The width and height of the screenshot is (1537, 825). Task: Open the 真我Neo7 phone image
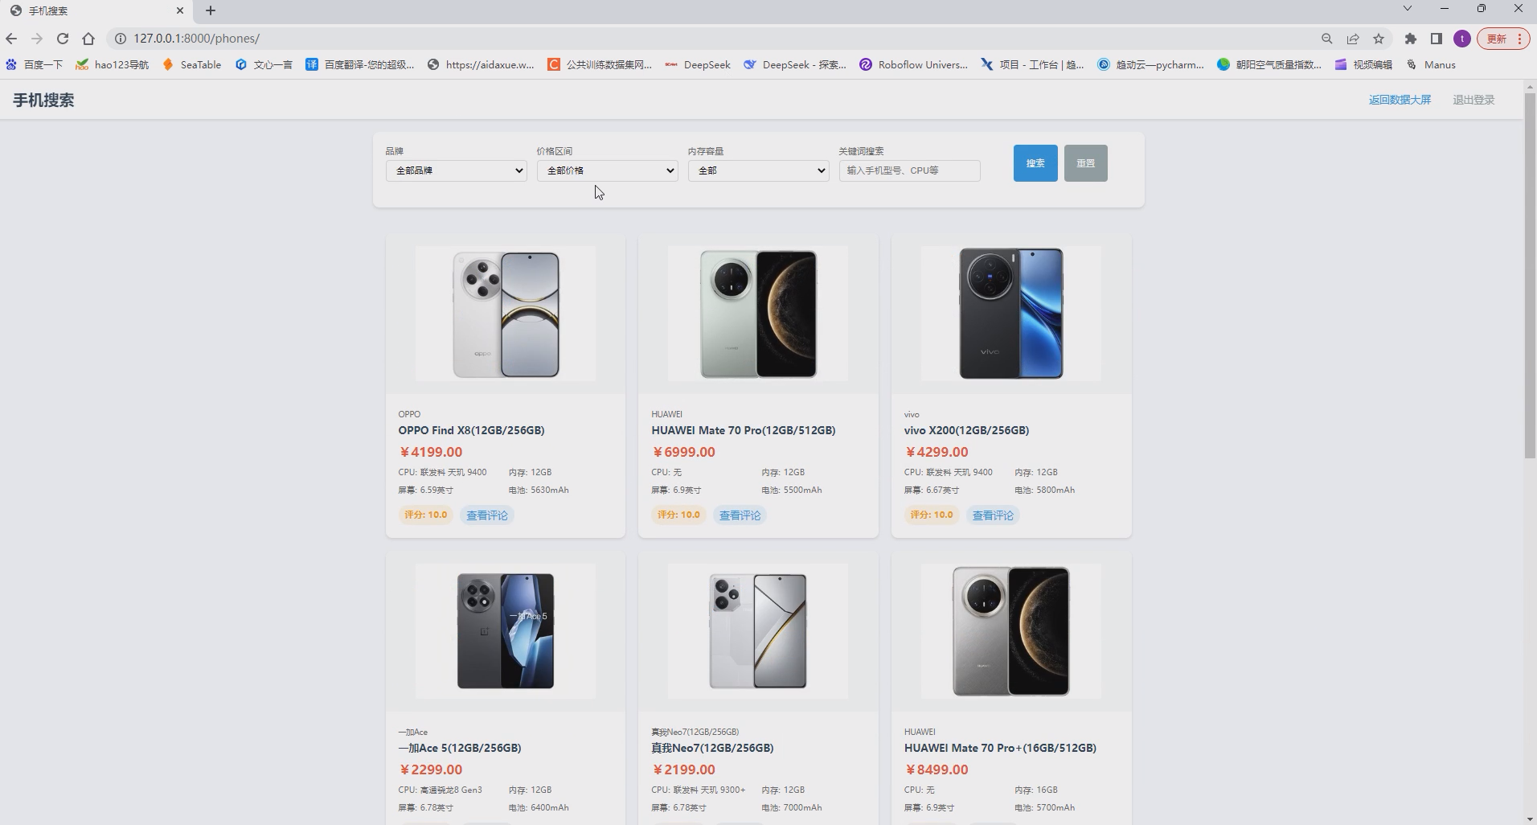pos(758,631)
